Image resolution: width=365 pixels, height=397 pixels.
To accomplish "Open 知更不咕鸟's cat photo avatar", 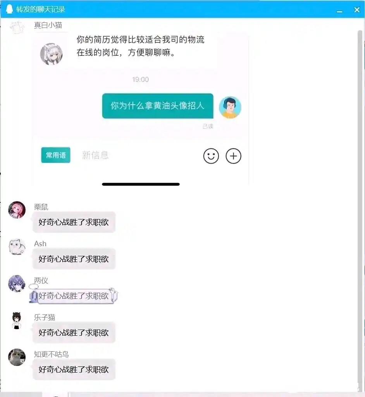I will click(17, 357).
